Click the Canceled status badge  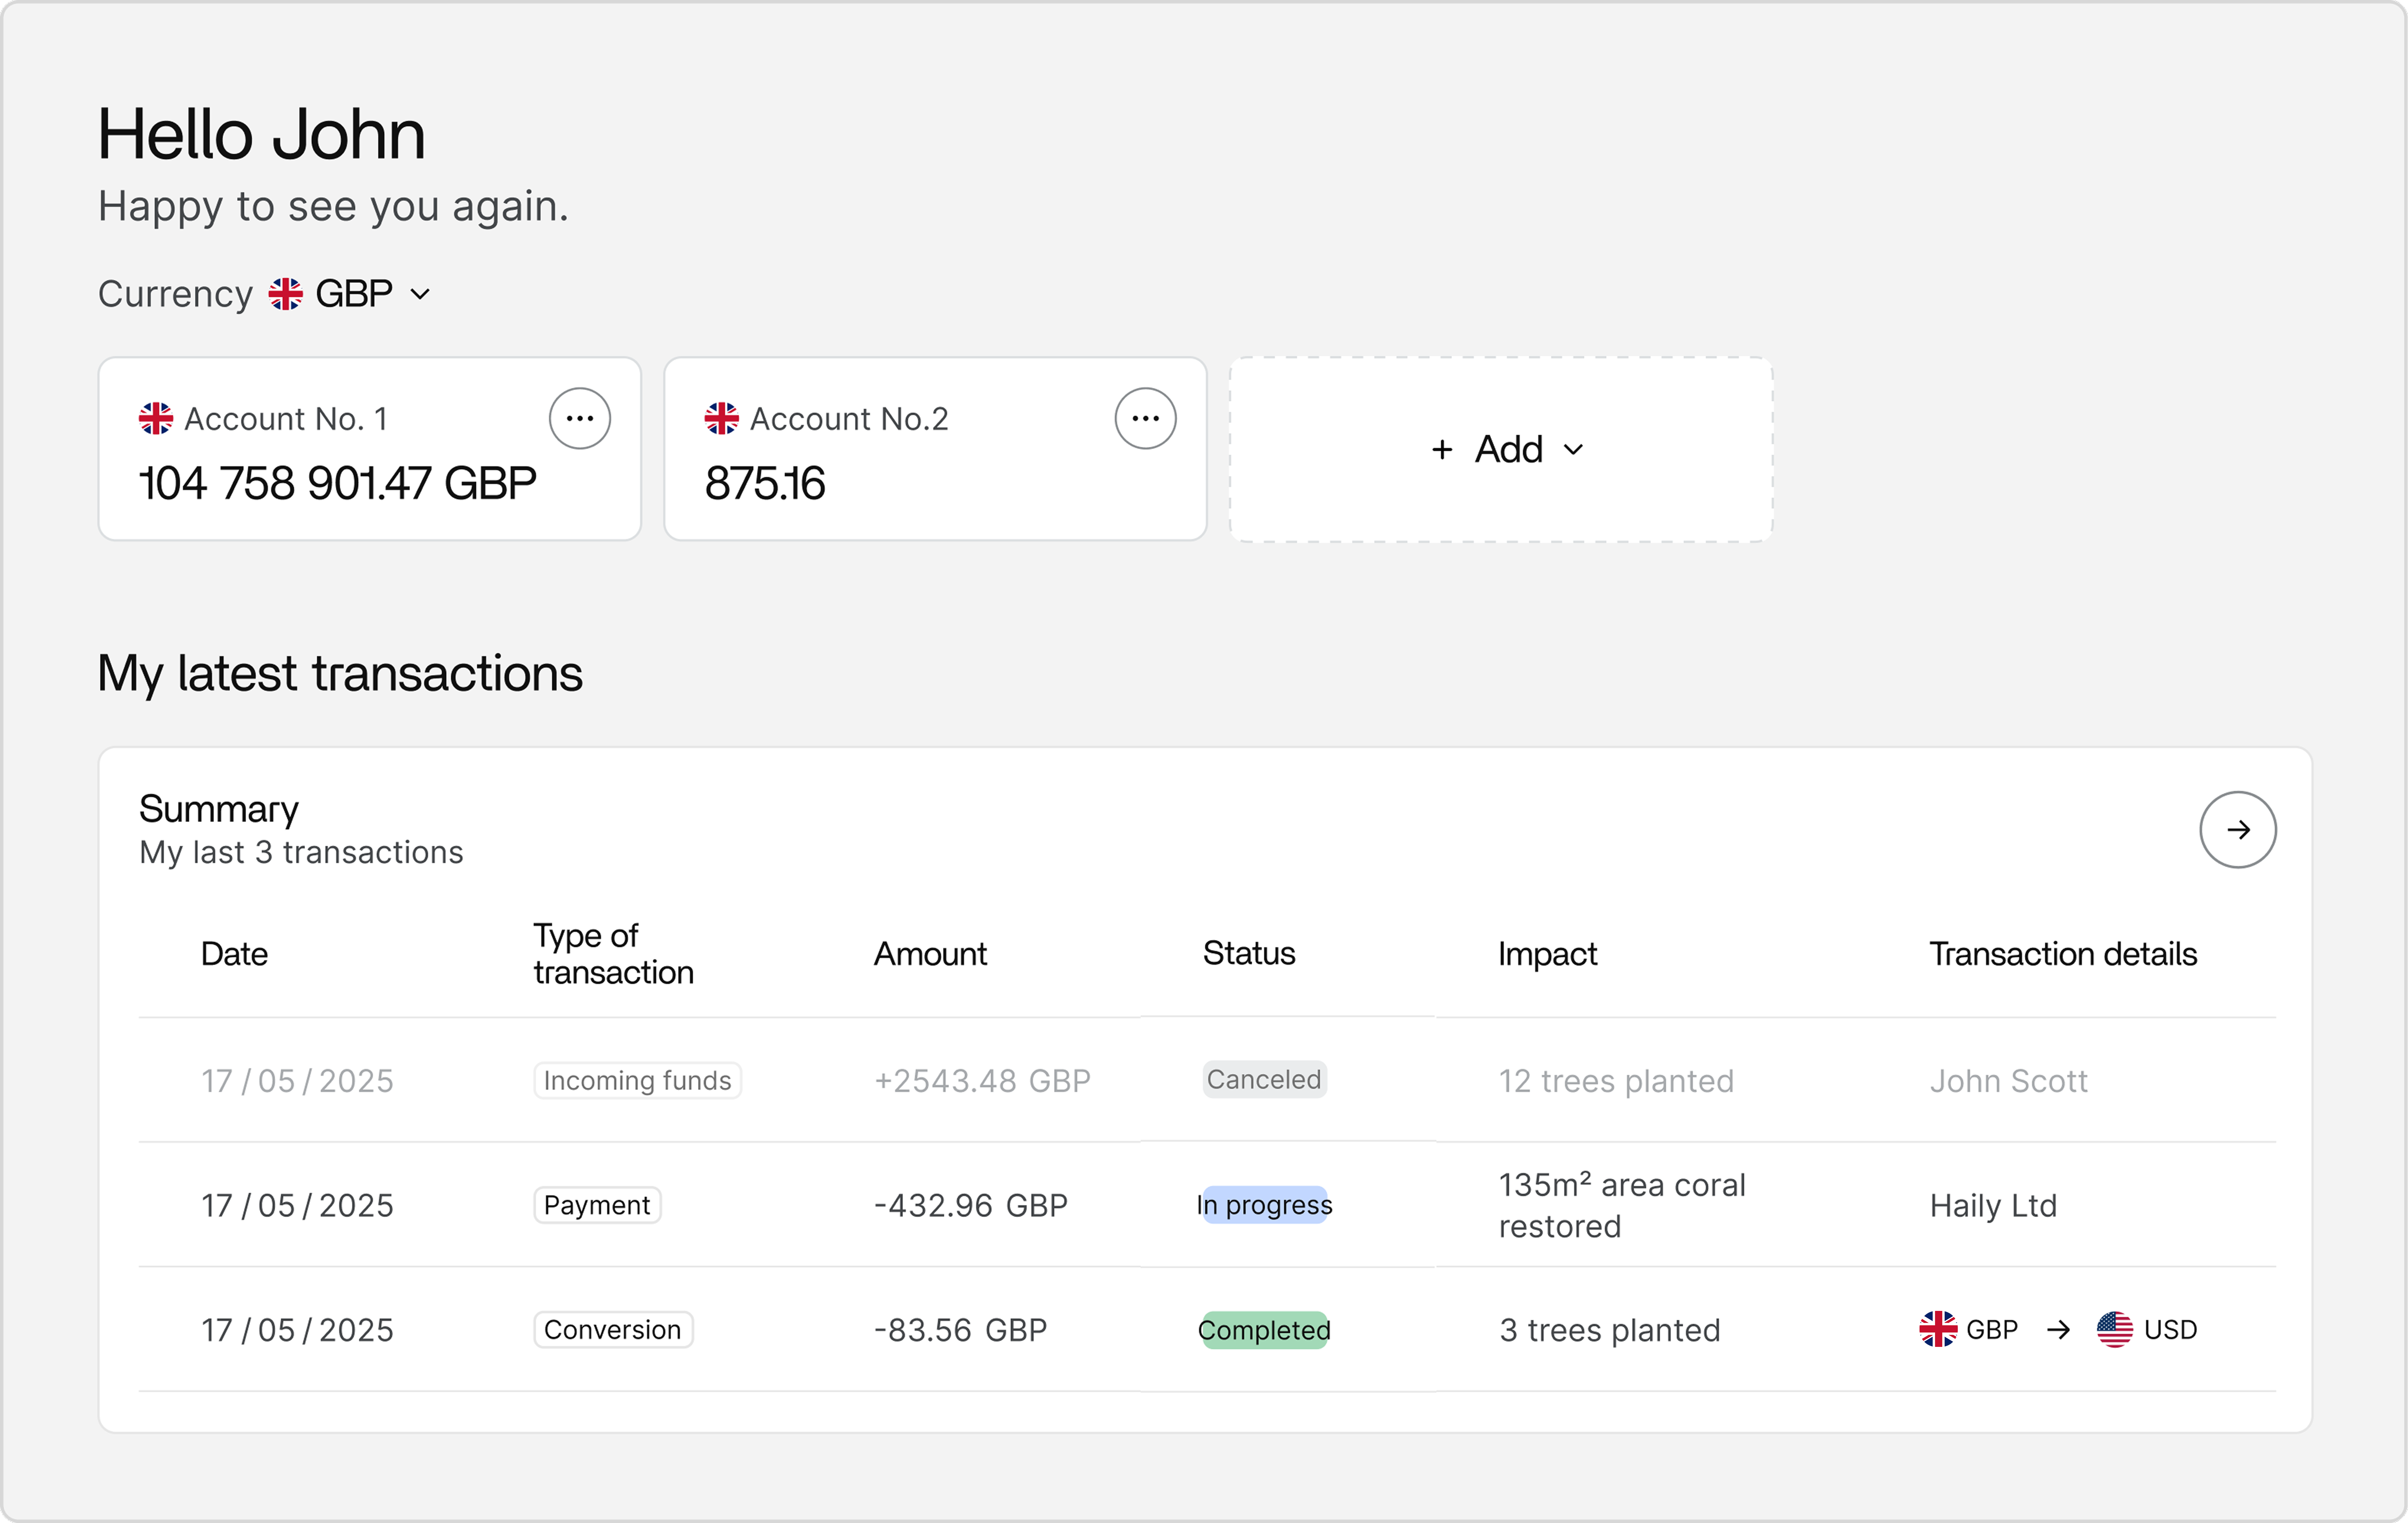tap(1264, 1079)
